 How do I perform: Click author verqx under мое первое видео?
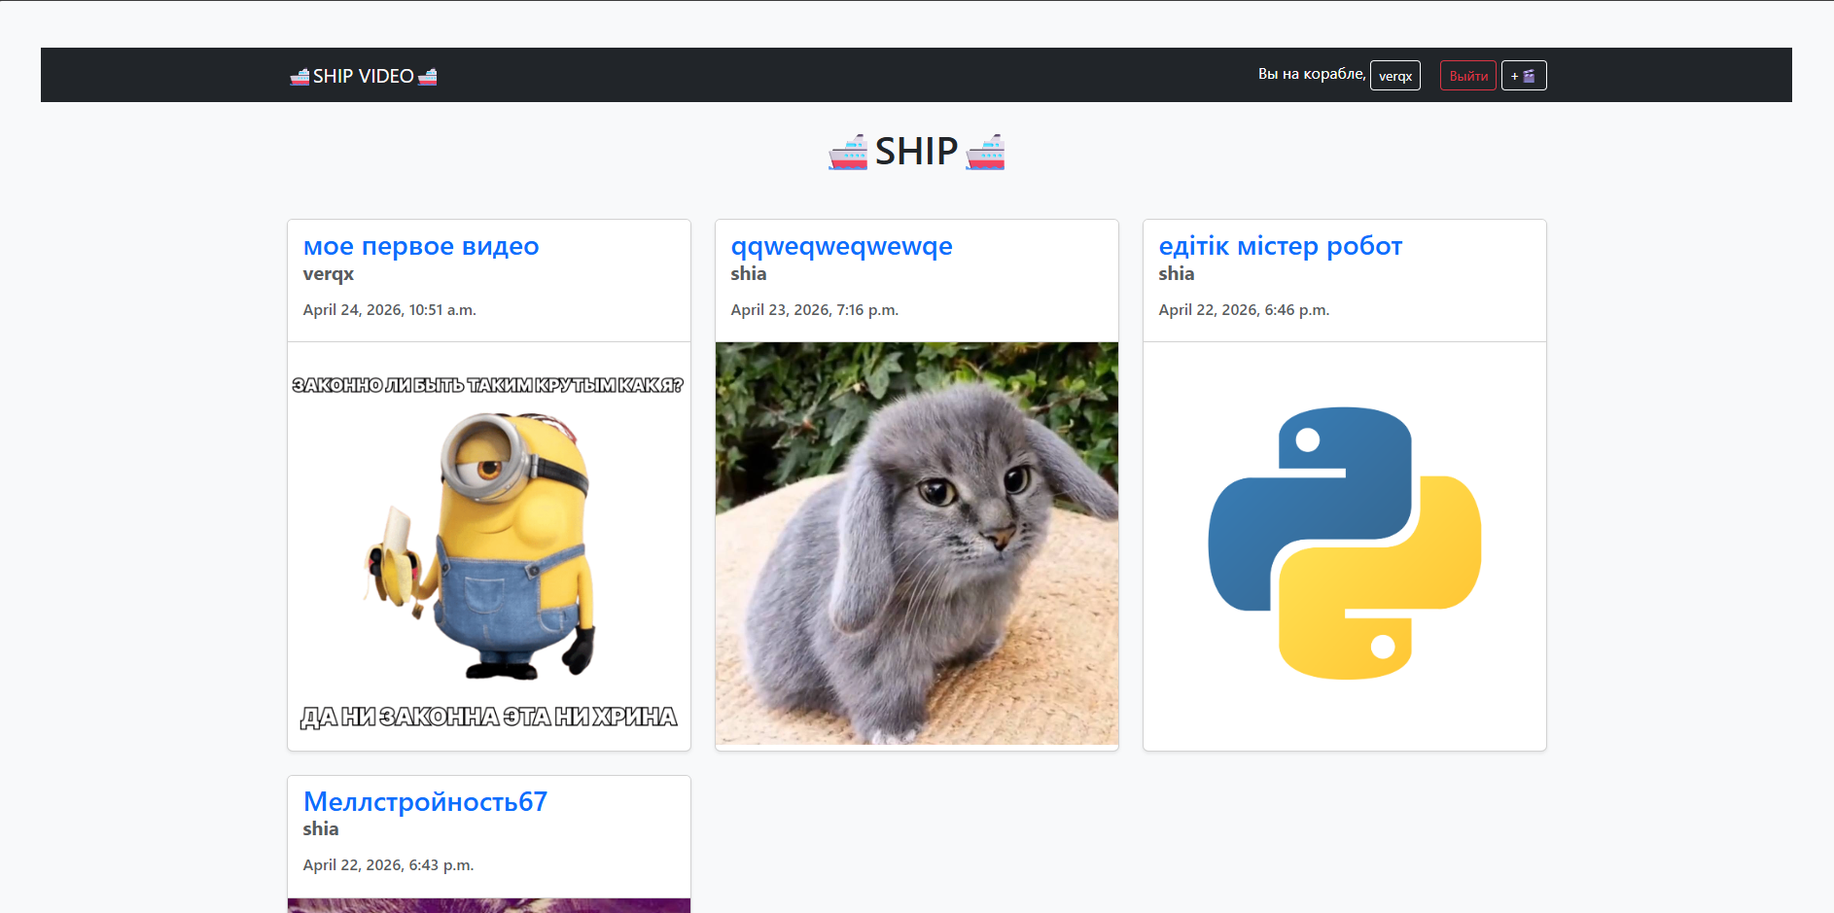coord(329,274)
